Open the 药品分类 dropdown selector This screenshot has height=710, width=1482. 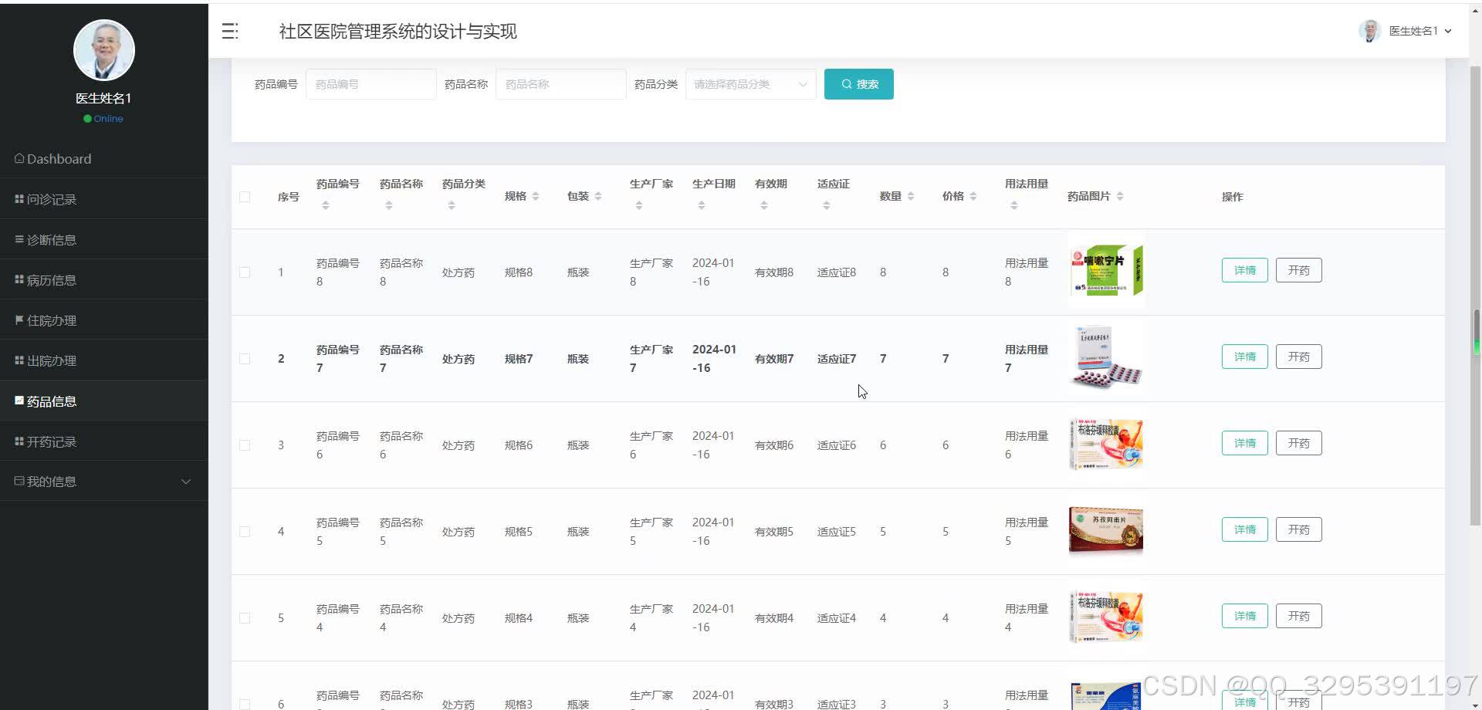pyautogui.click(x=749, y=84)
